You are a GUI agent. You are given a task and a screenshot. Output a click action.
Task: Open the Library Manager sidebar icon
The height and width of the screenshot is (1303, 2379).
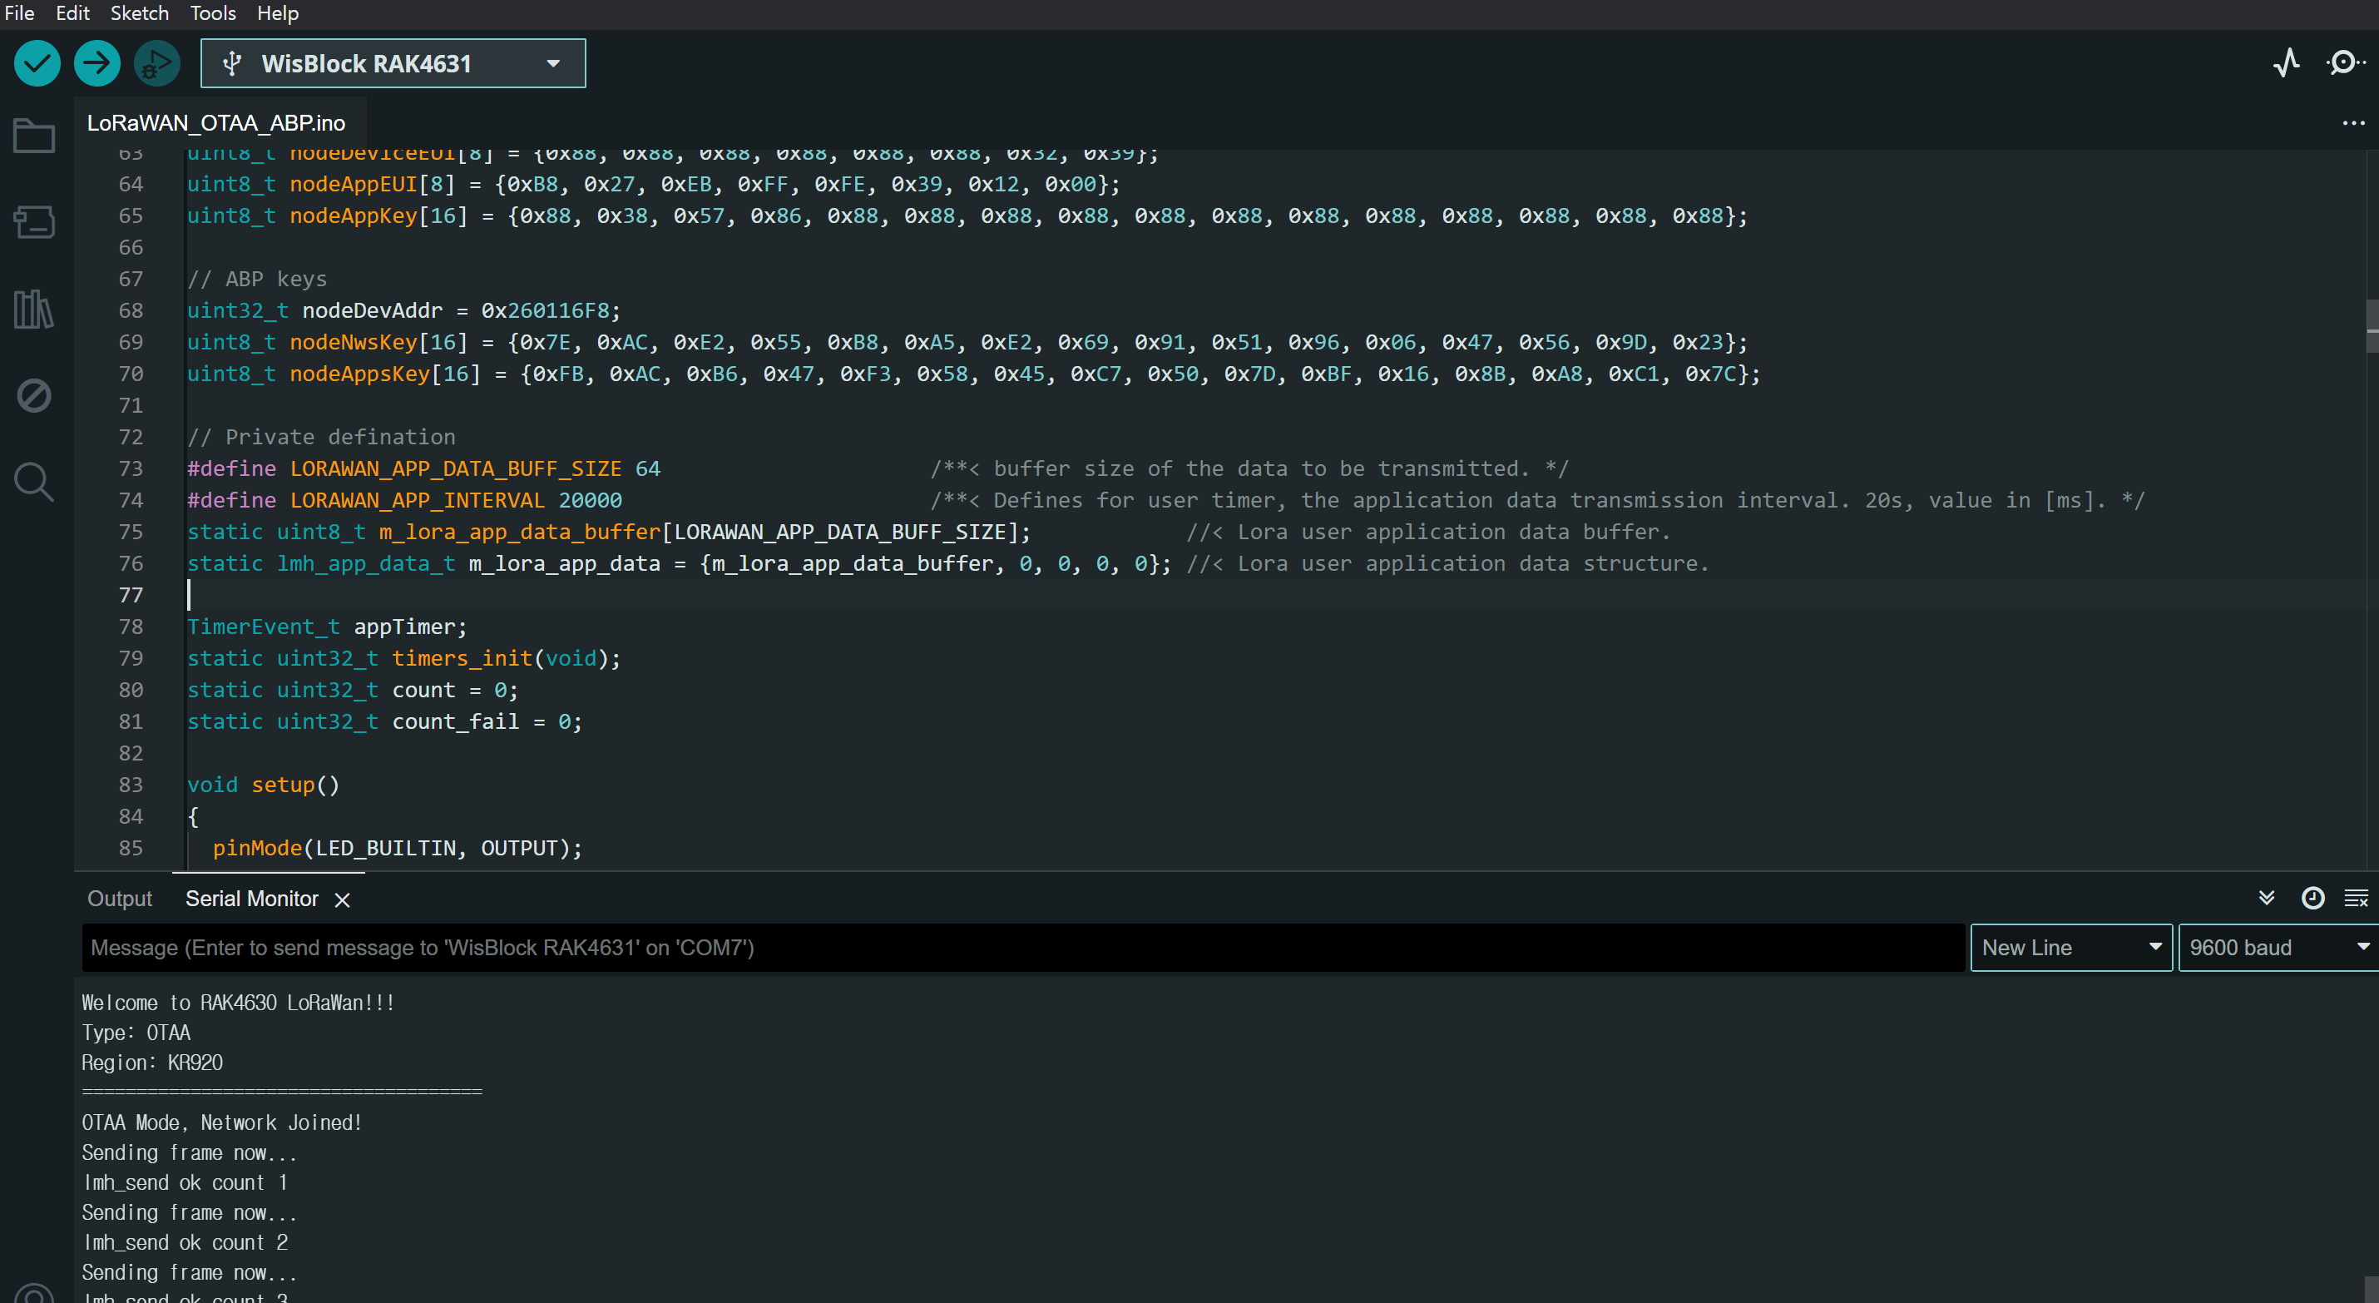tap(34, 309)
